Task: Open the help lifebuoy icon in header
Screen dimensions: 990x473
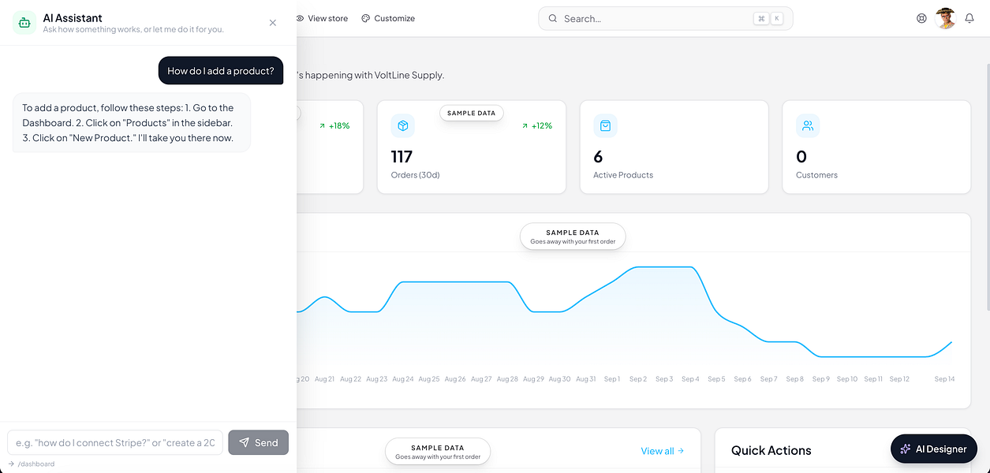Action: (921, 18)
